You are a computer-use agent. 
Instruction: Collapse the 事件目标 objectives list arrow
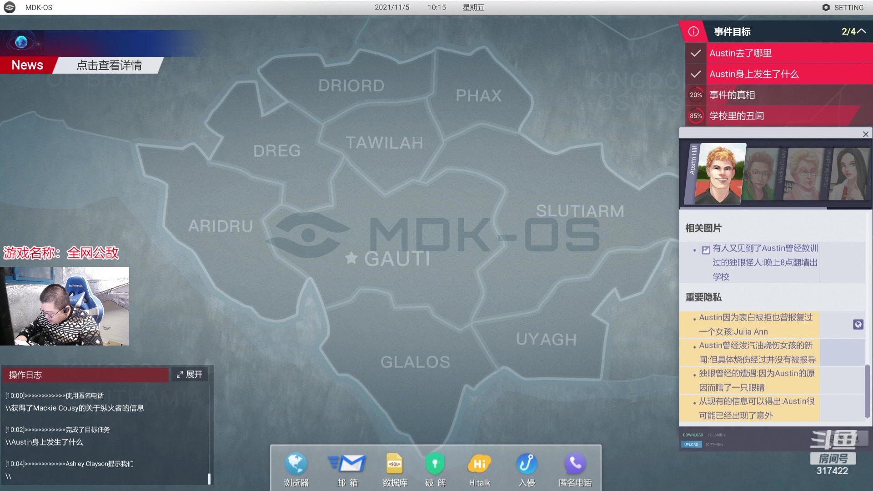pyautogui.click(x=862, y=31)
